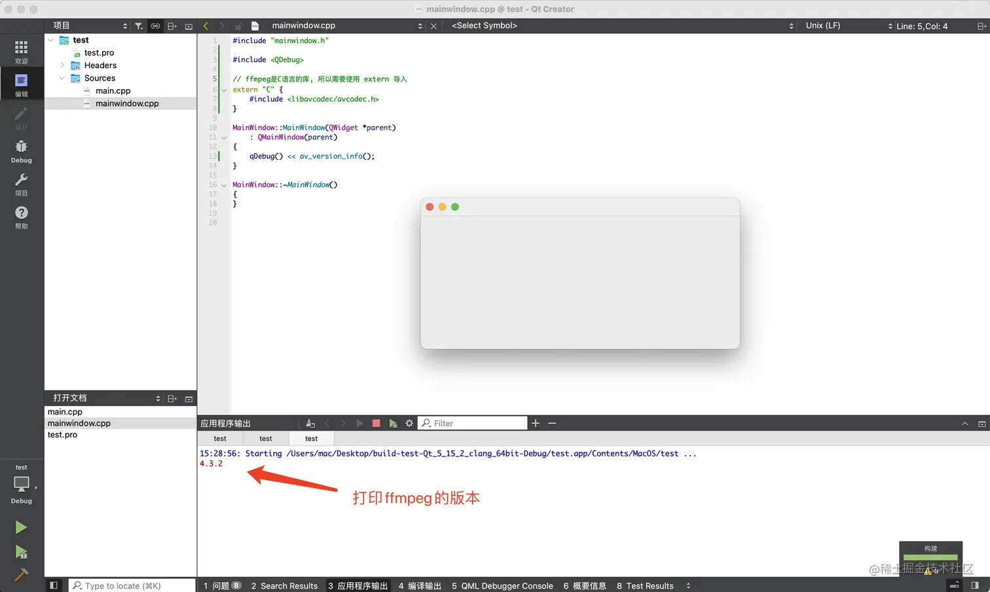Open application output settings gear

coord(409,424)
